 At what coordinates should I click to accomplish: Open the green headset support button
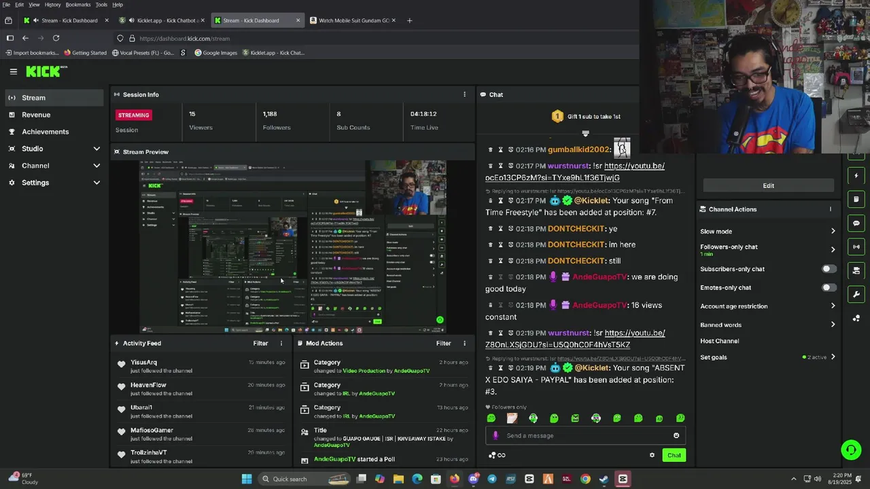point(851,450)
